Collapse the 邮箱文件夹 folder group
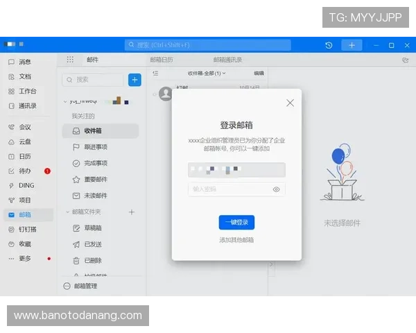This screenshot has width=416, height=333. tap(68, 212)
